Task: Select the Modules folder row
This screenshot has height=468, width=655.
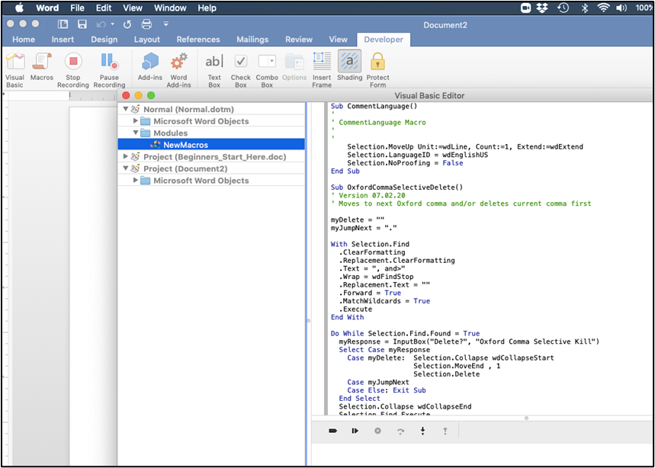Action: pos(211,133)
